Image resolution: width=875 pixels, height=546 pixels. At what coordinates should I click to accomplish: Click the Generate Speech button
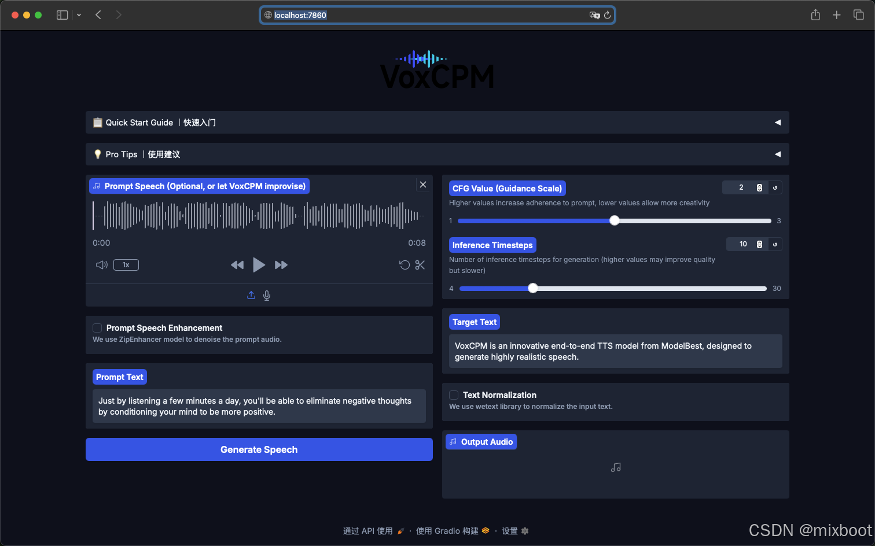[259, 449]
